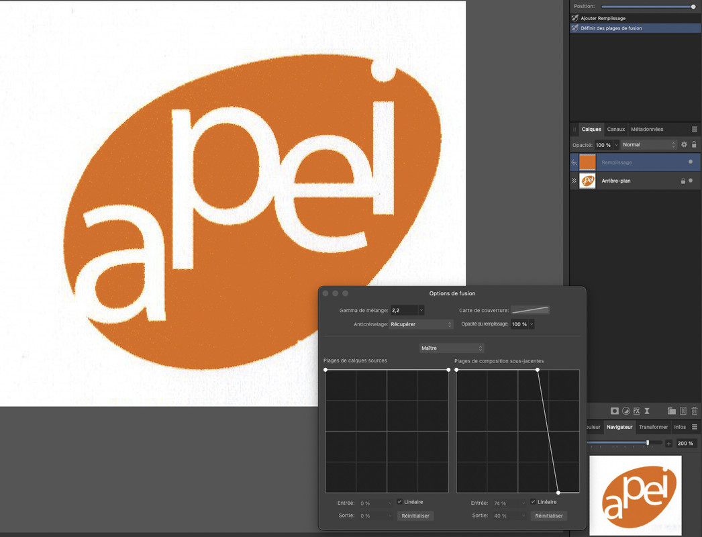Click the bottom-right node of underlying composition curve
702x537 pixels.
point(558,493)
